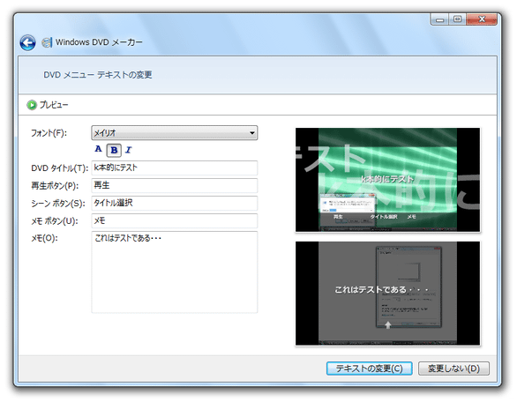Click inside the メモ multiline text area
The height and width of the screenshot is (402, 517).
(174, 272)
